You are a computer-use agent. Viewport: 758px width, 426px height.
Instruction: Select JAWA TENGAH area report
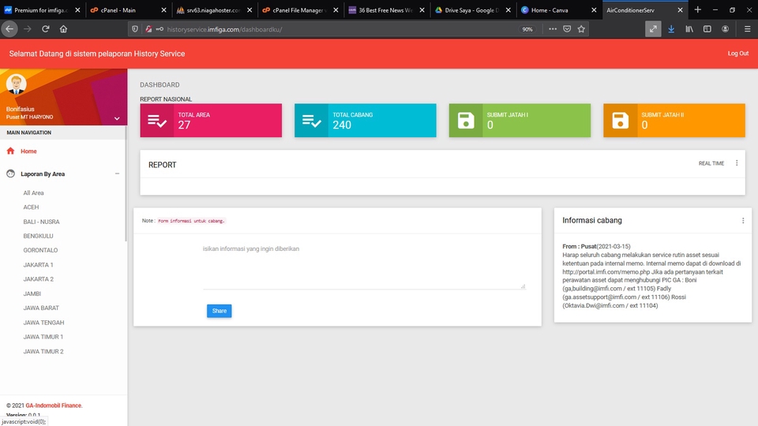point(43,323)
